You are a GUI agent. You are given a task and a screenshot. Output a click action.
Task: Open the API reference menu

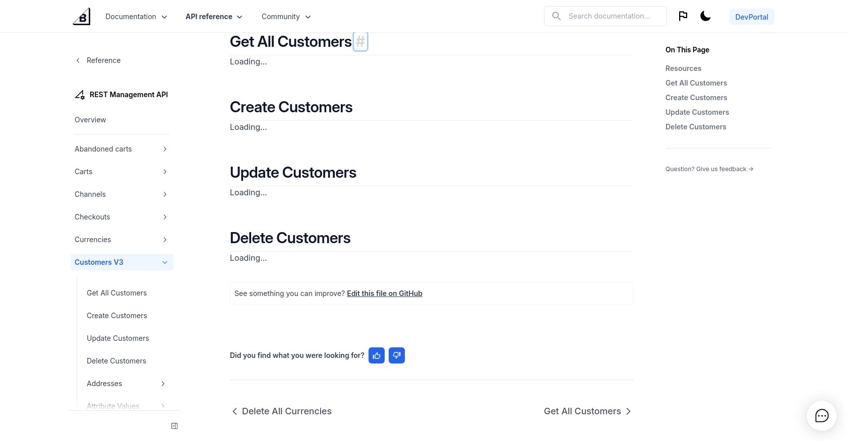[214, 17]
